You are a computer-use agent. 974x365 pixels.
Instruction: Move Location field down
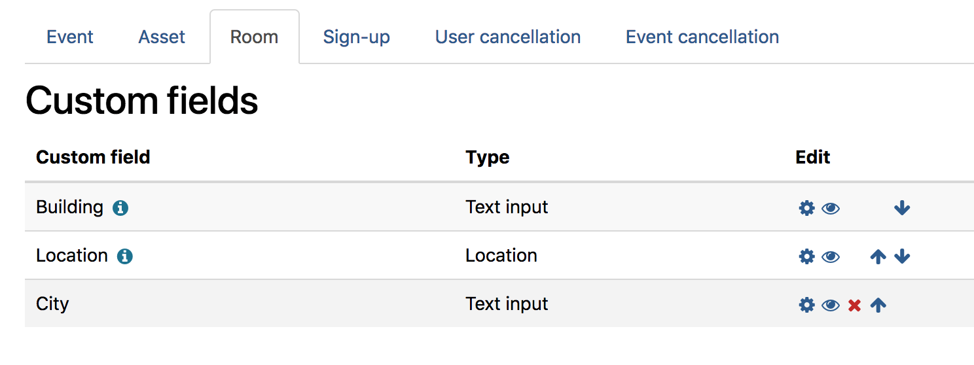coord(902,256)
